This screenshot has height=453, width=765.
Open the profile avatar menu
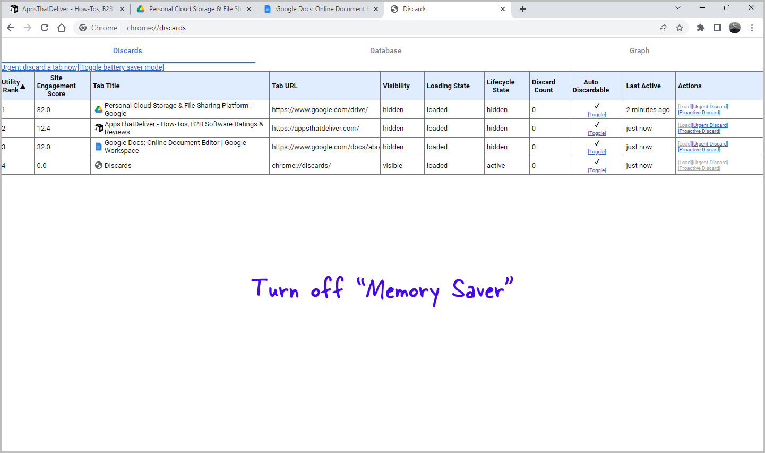pyautogui.click(x=735, y=28)
